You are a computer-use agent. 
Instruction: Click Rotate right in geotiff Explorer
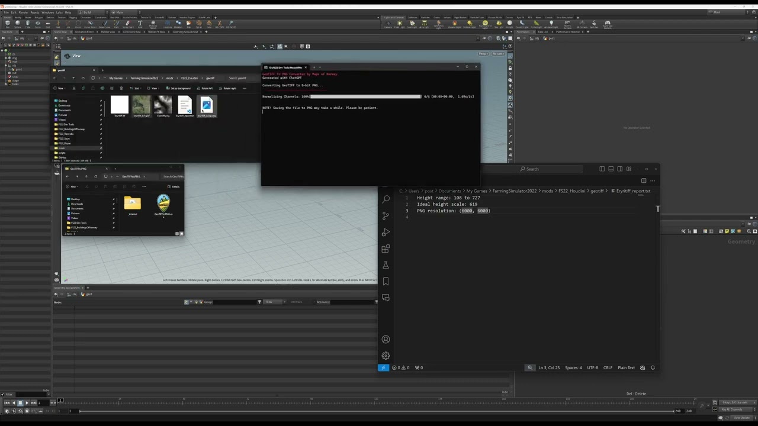[x=228, y=88]
